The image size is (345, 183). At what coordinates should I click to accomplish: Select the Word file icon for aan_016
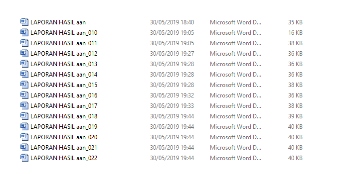(x=24, y=95)
